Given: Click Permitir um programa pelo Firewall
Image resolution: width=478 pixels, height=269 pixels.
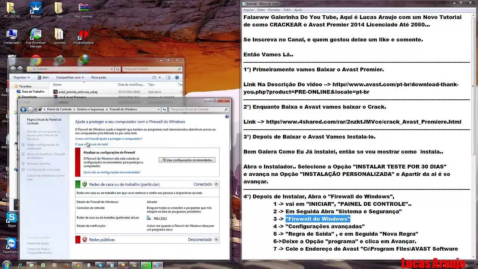Looking at the screenshot, I should click(x=43, y=135).
